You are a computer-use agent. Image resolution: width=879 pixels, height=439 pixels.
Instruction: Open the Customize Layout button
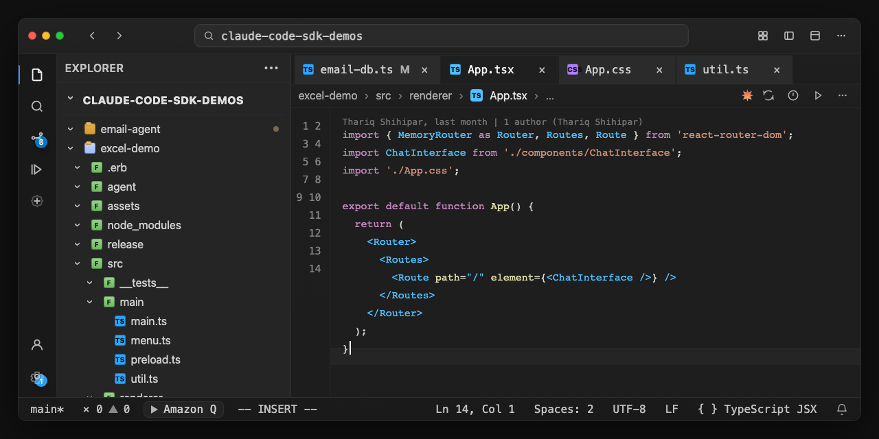pyautogui.click(x=762, y=36)
